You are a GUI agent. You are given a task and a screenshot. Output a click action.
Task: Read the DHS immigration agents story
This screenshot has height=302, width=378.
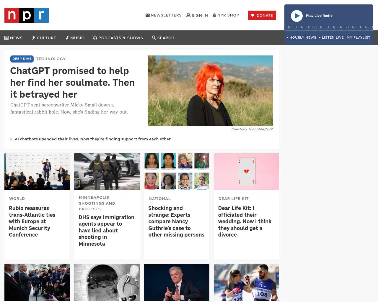click(x=106, y=231)
